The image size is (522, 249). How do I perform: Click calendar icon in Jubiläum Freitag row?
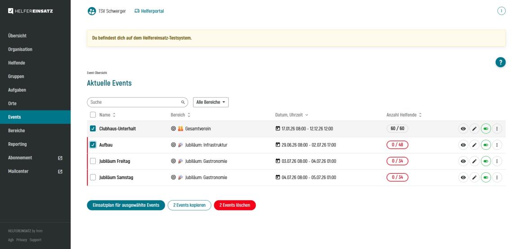278,161
